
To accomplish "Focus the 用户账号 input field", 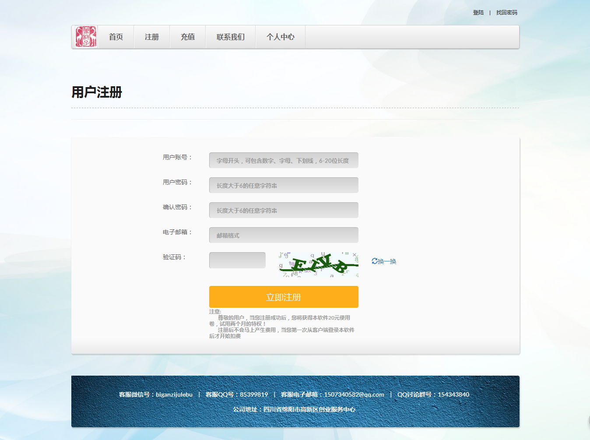I will (284, 160).
